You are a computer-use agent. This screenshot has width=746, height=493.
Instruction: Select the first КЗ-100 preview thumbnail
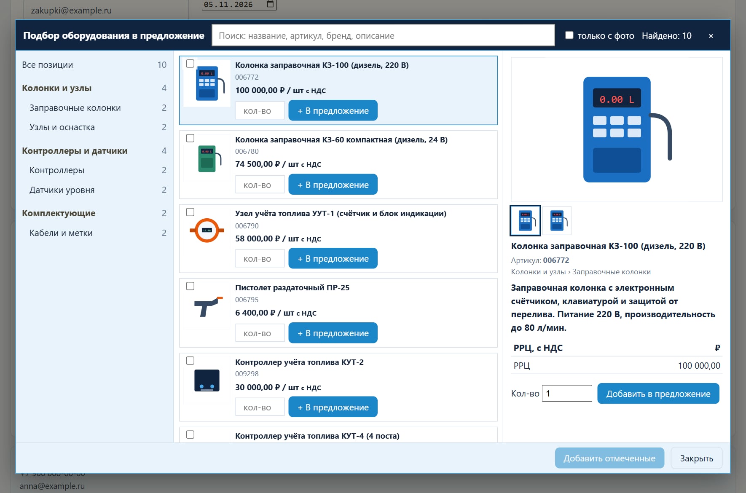(x=525, y=220)
